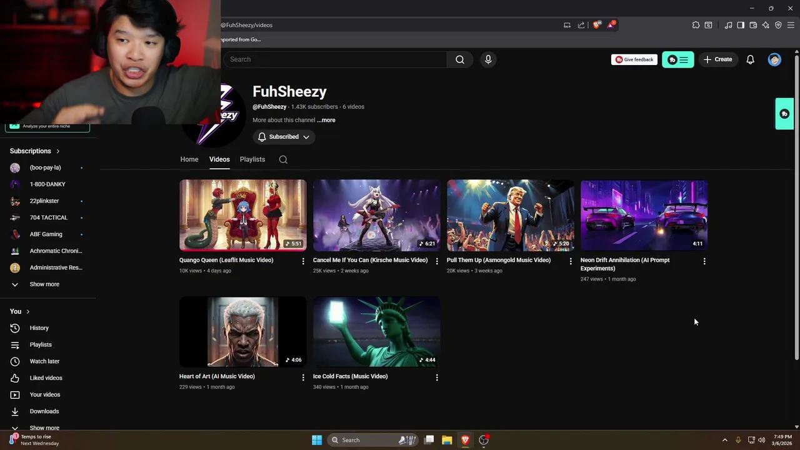Expand Show more under the You section

coord(44,427)
